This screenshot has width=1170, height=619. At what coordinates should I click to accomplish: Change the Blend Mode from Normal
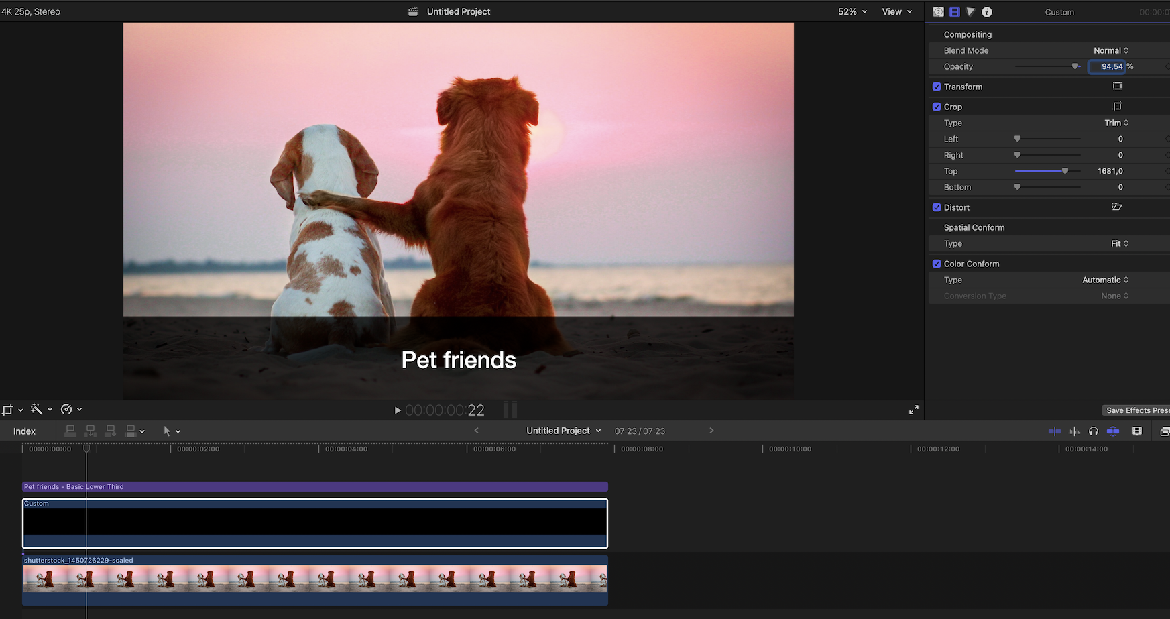(x=1111, y=50)
